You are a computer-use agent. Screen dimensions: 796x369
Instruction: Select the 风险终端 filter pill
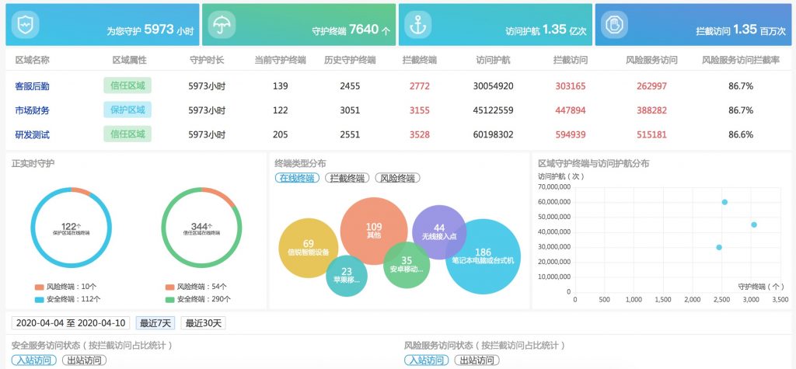pos(397,178)
